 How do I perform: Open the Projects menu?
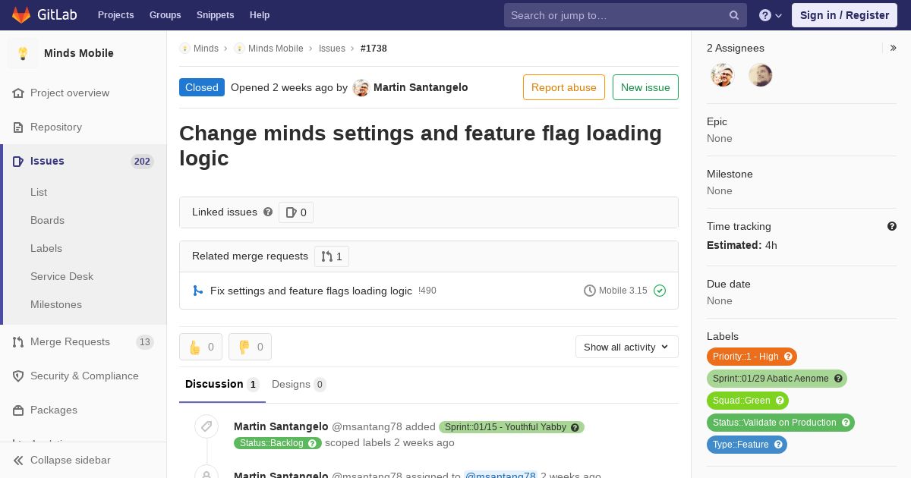[x=115, y=15]
